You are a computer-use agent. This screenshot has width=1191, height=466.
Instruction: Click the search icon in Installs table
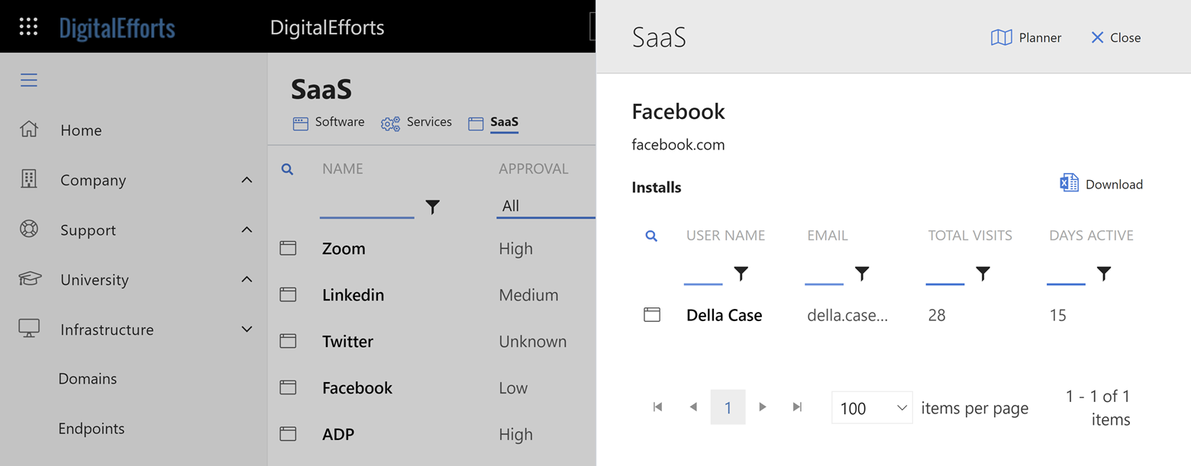coord(651,236)
